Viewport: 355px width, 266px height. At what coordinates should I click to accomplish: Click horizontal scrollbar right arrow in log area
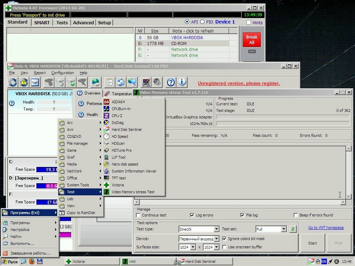point(343,202)
